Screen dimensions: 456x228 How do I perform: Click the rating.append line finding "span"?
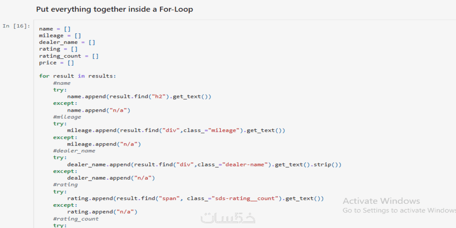(x=195, y=198)
